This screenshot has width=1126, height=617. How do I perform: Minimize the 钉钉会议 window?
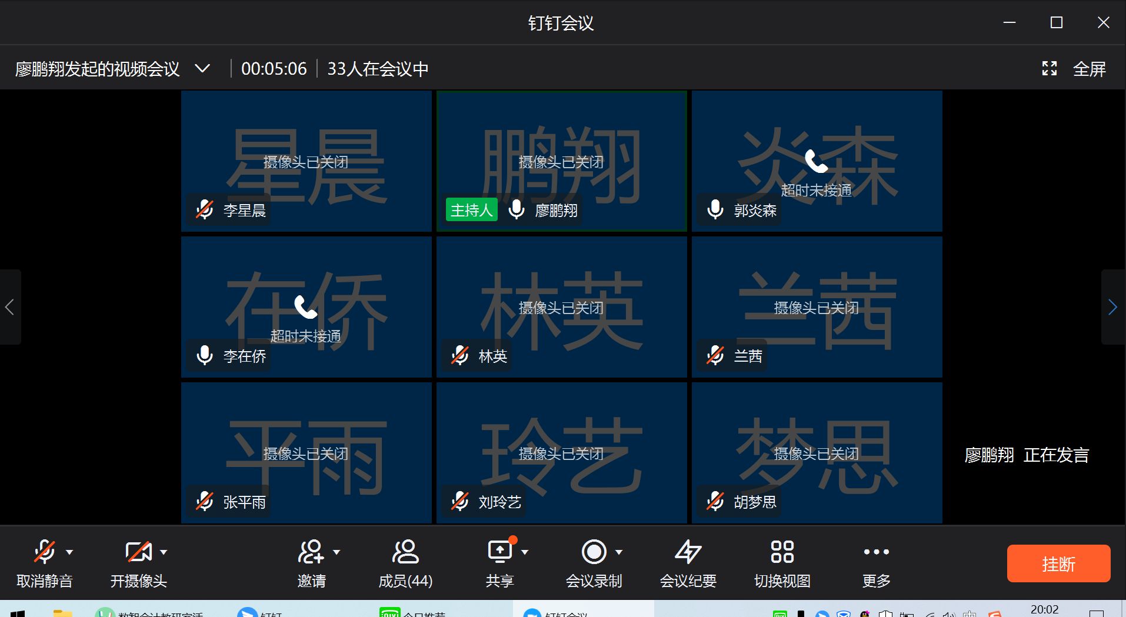coord(1010,22)
